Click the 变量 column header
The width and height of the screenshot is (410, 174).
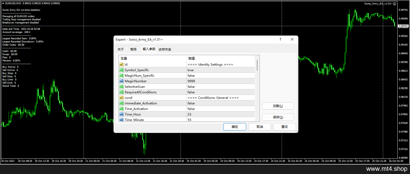[153, 59]
